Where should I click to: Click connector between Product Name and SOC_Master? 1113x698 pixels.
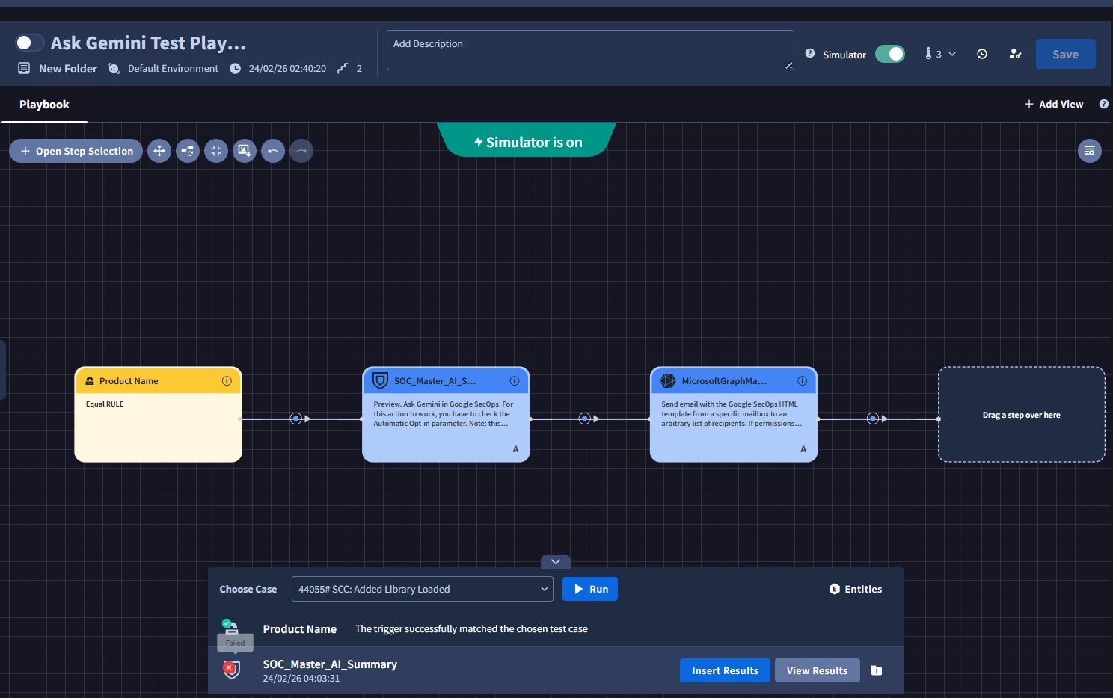[x=296, y=419]
